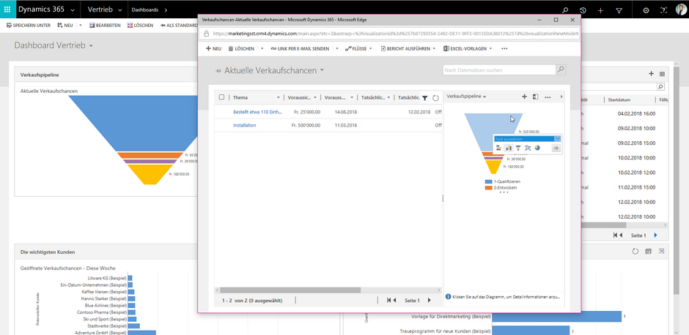Open recently viewed items clock icon

(583, 10)
